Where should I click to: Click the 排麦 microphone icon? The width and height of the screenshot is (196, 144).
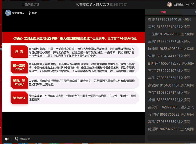(30, 13)
